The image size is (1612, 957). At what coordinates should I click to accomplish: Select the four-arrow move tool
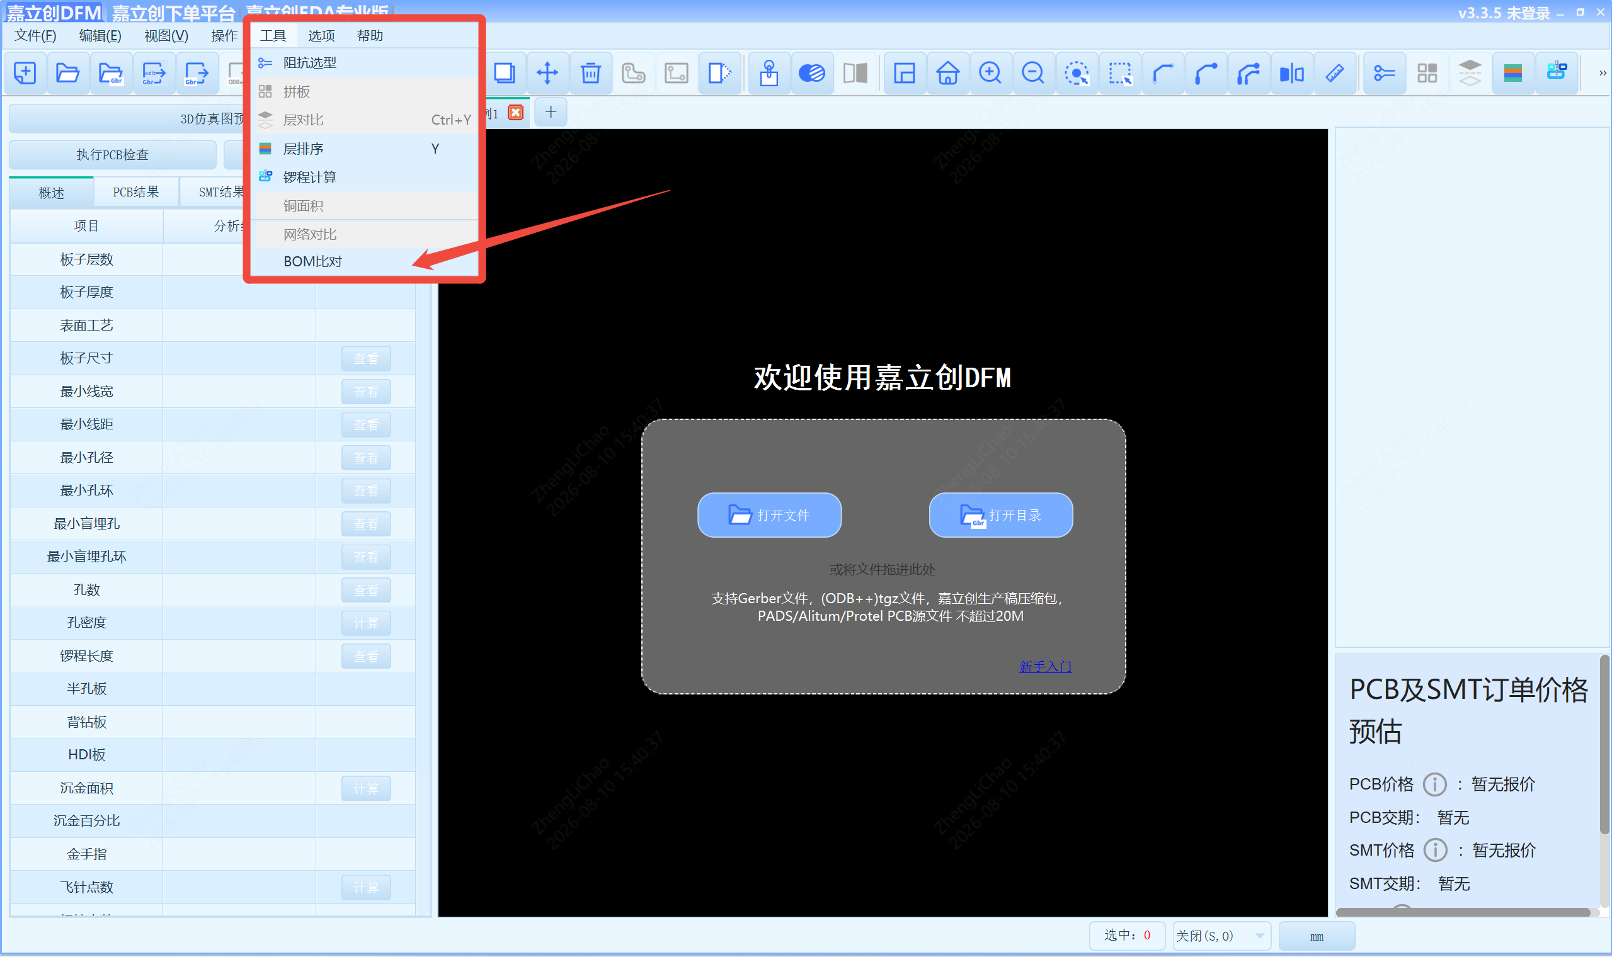click(x=547, y=73)
